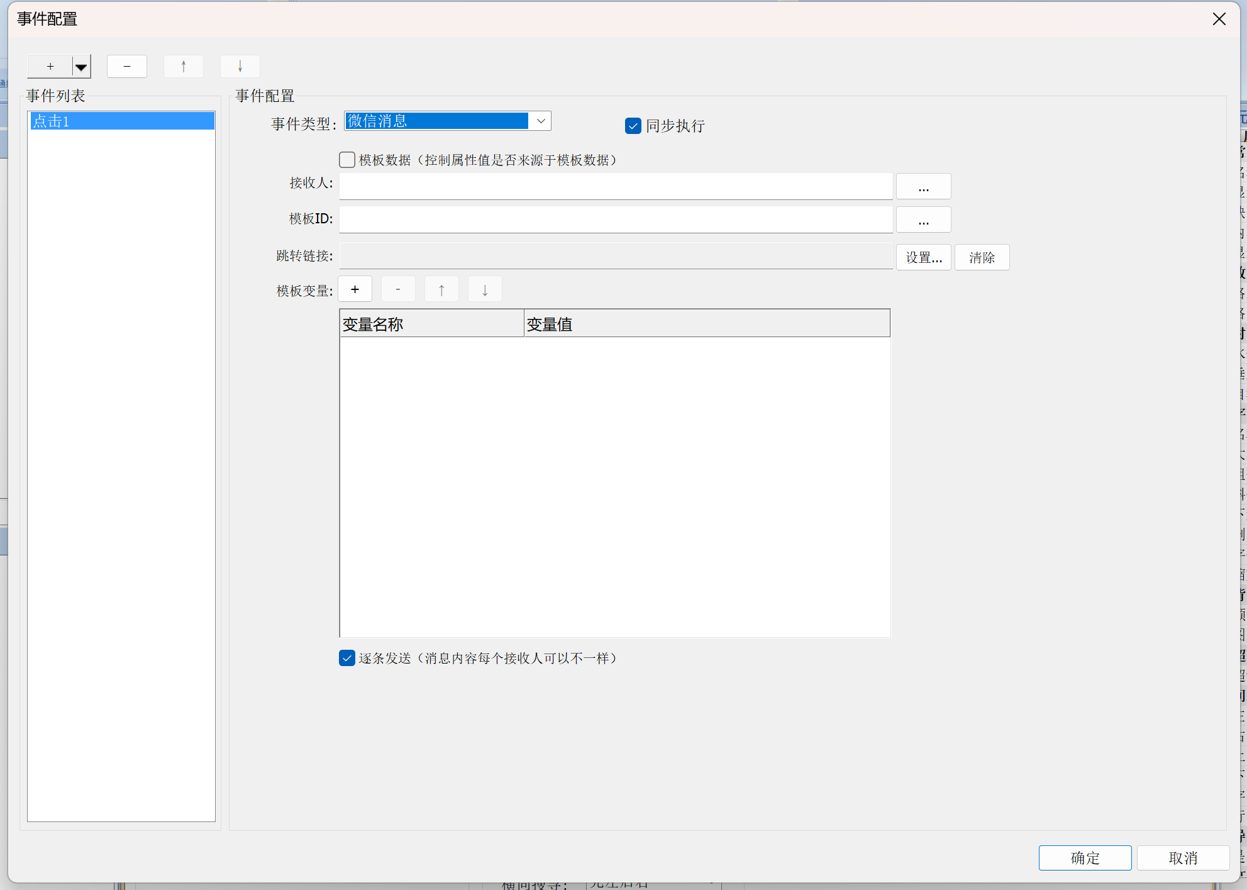Open the 模板ID browse button
The height and width of the screenshot is (890, 1247).
pos(923,220)
